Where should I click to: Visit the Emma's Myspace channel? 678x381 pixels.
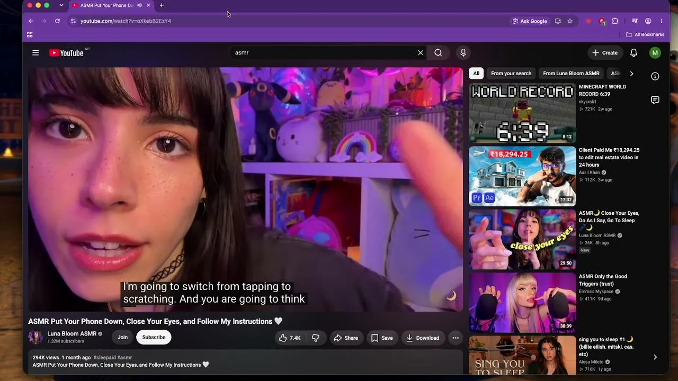click(596, 292)
